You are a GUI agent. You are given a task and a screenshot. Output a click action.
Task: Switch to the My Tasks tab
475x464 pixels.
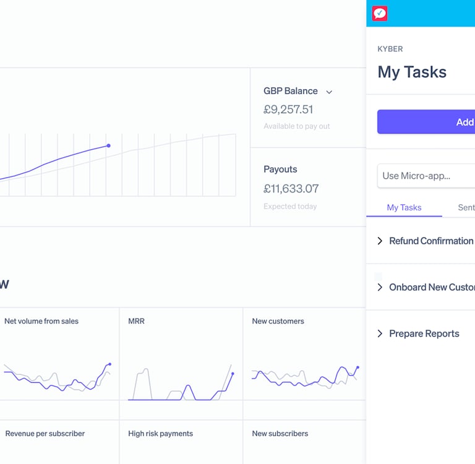(x=404, y=208)
